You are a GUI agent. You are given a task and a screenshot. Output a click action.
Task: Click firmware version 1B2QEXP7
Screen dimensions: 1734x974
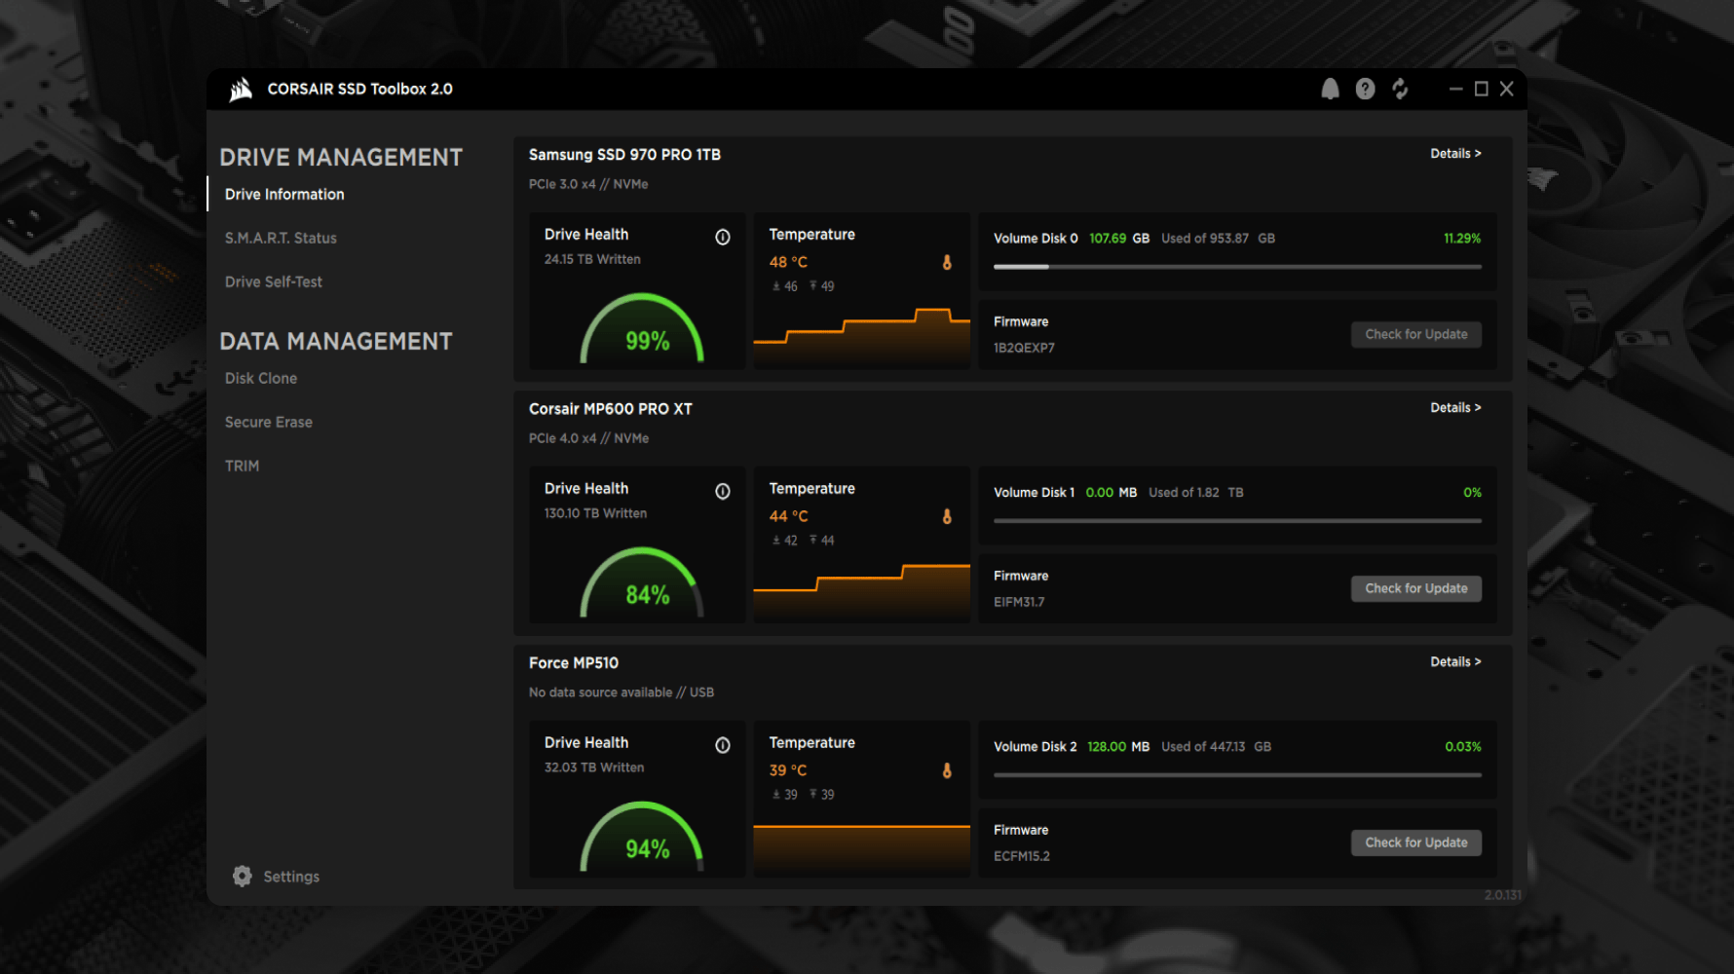[1024, 348]
